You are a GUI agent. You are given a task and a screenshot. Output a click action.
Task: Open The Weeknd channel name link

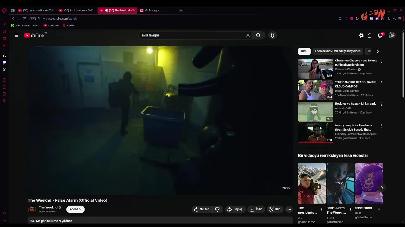48,207
